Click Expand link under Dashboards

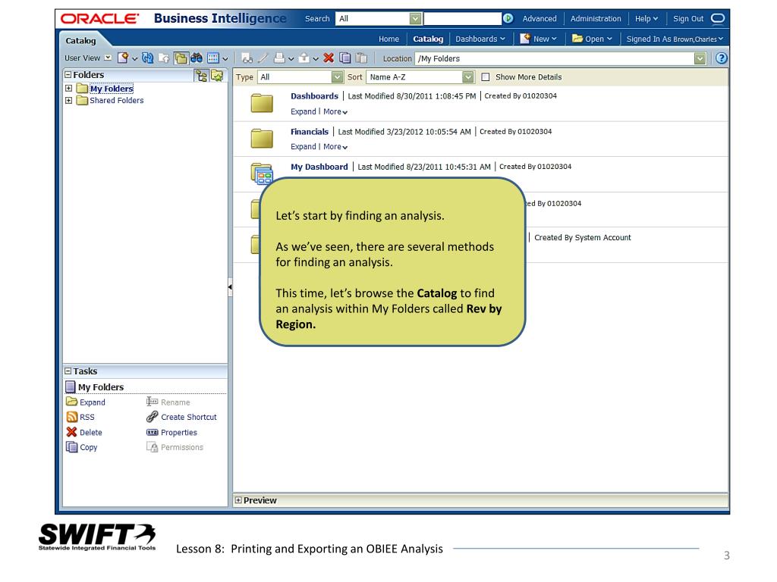pyautogui.click(x=304, y=112)
